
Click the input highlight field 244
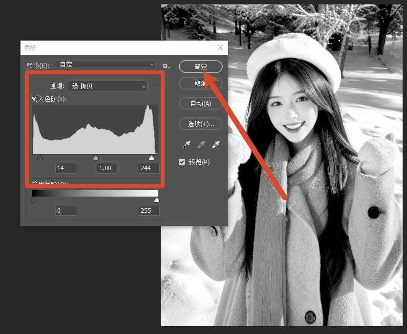(x=149, y=168)
